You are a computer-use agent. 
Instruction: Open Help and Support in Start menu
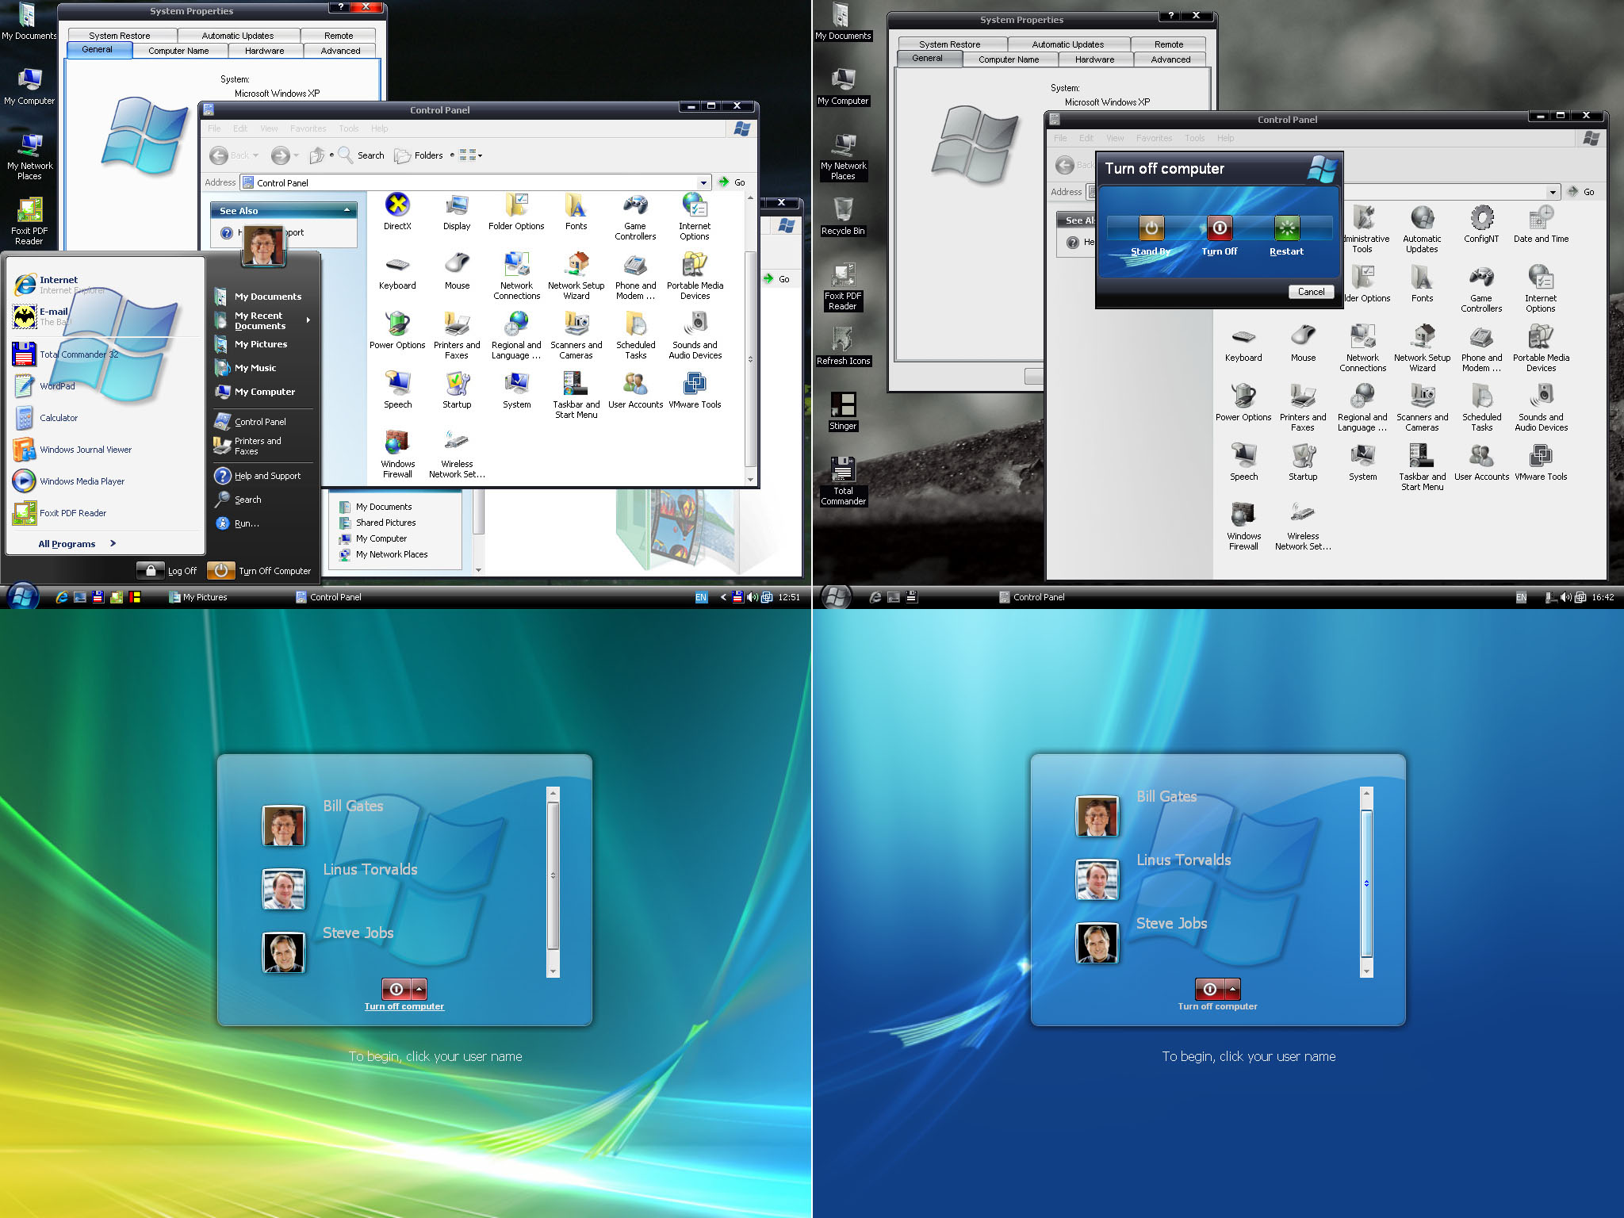pyautogui.click(x=259, y=476)
